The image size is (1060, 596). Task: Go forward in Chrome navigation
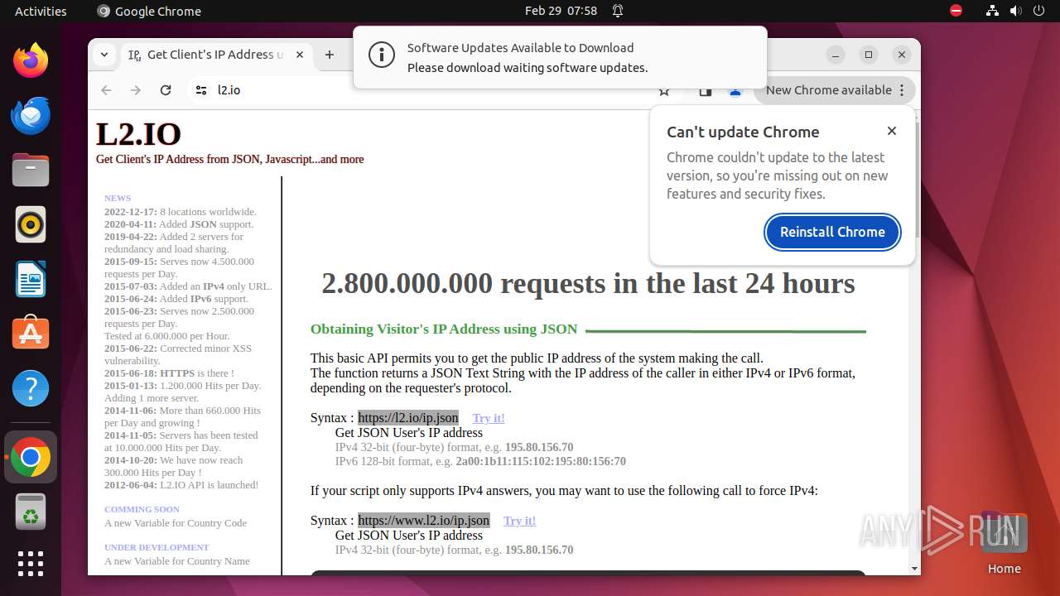tap(136, 90)
